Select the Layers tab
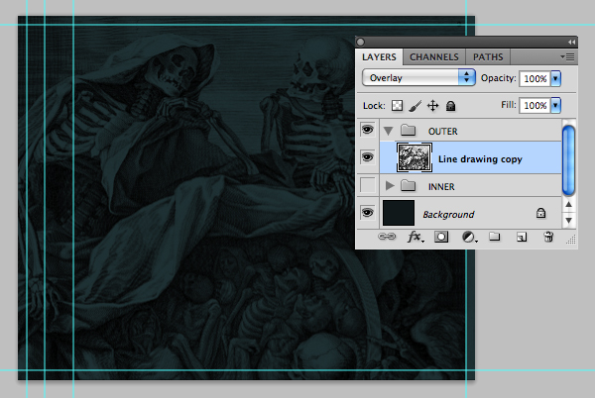 point(379,57)
